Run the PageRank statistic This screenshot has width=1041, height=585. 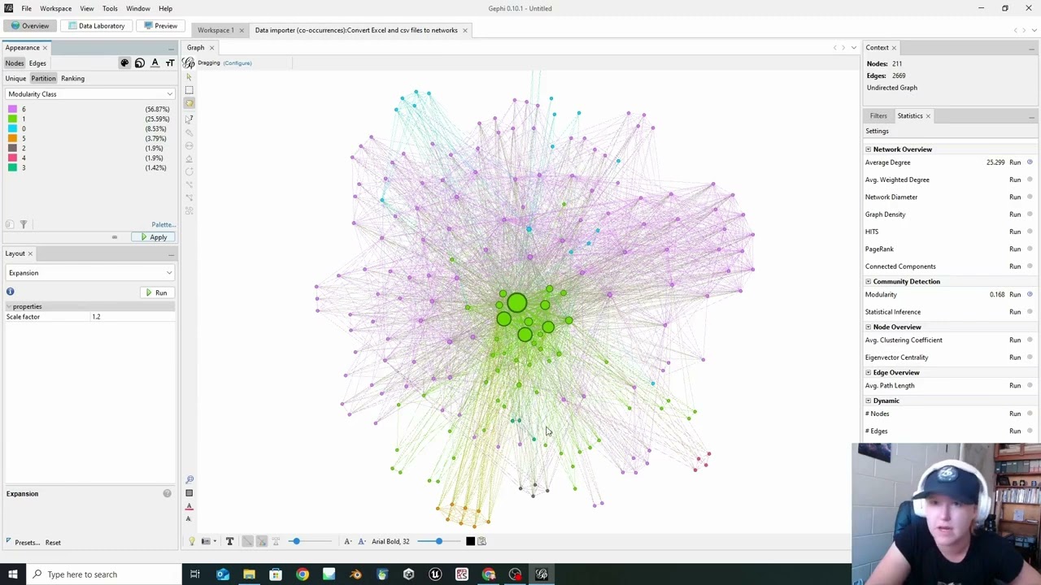1015,249
